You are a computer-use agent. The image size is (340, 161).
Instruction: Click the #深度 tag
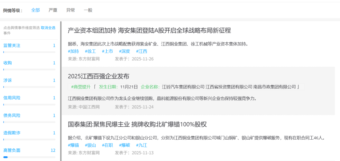point(124,51)
